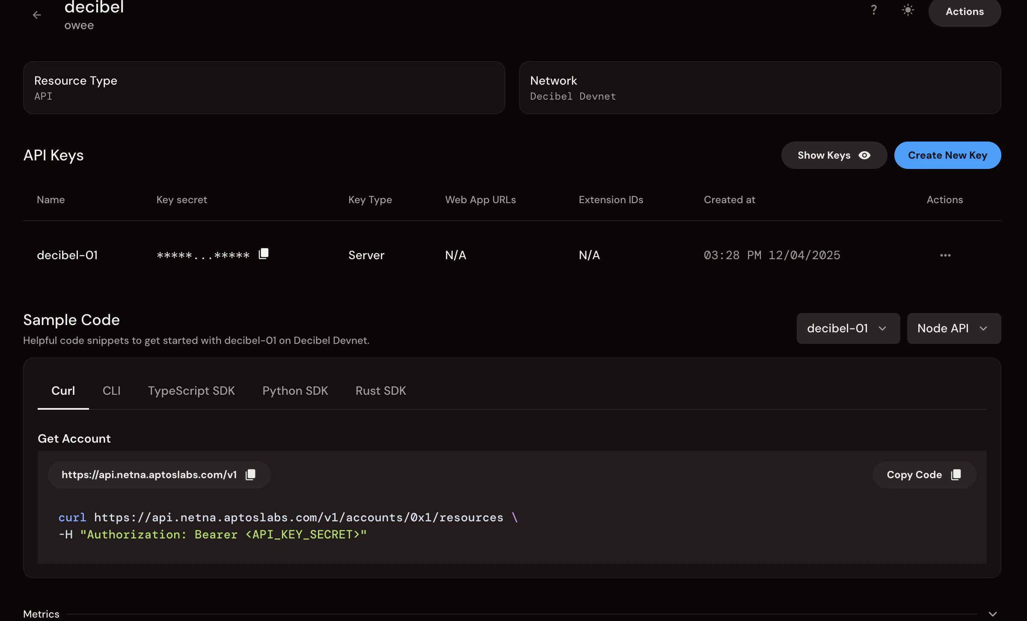Screen dimensions: 1027x621
Task: Click Create New Key button
Action: (947, 155)
